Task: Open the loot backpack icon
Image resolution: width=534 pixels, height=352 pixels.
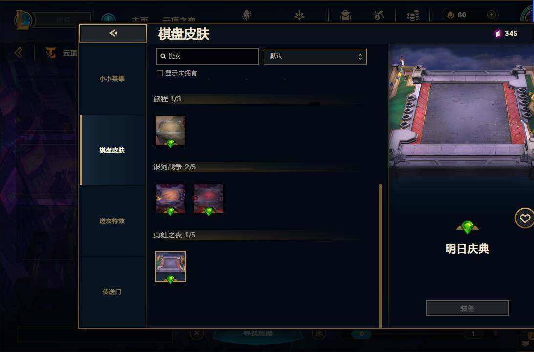Action: pyautogui.click(x=345, y=15)
